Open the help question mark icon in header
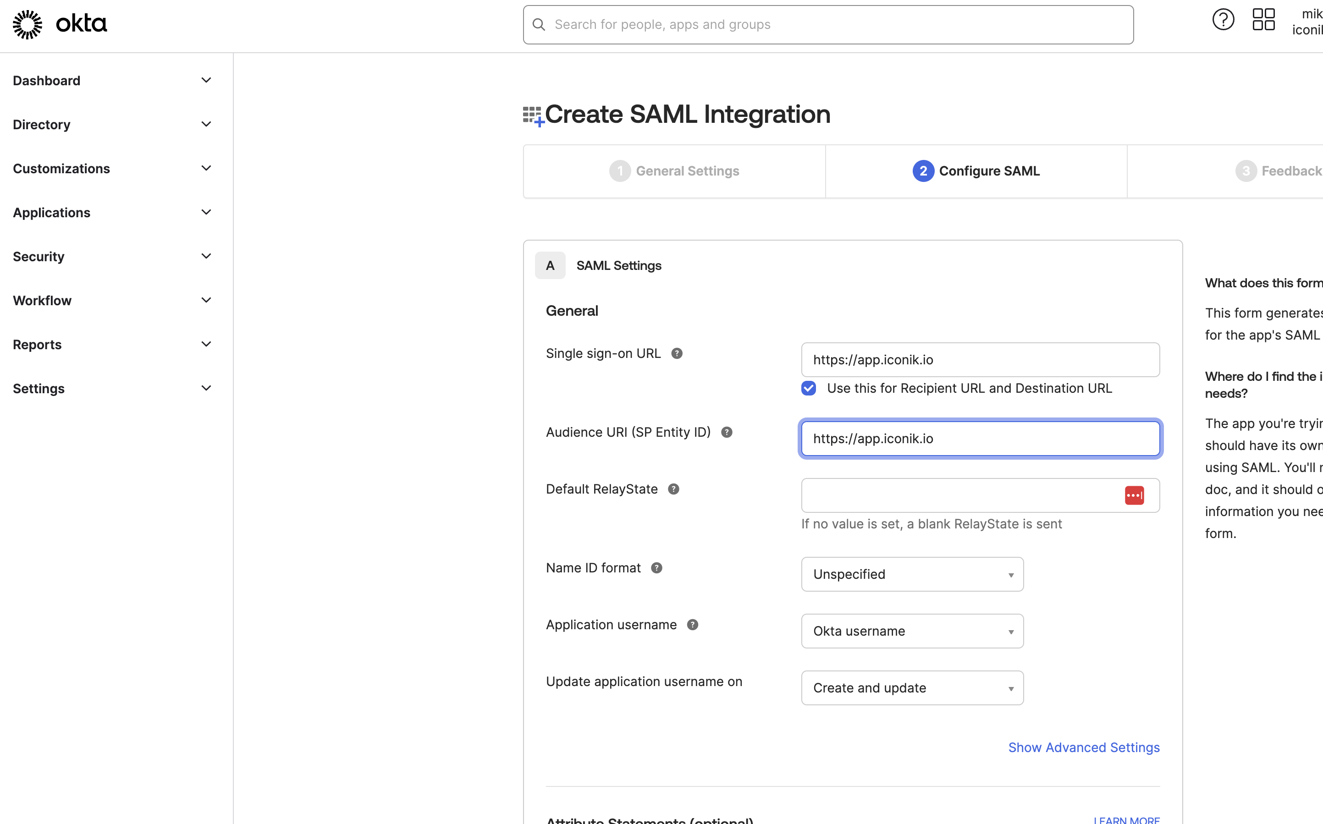This screenshot has width=1323, height=824. pyautogui.click(x=1223, y=20)
